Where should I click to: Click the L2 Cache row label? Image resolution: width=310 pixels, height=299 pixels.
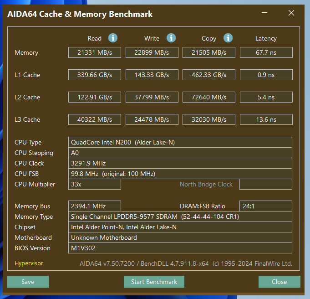point(27,97)
